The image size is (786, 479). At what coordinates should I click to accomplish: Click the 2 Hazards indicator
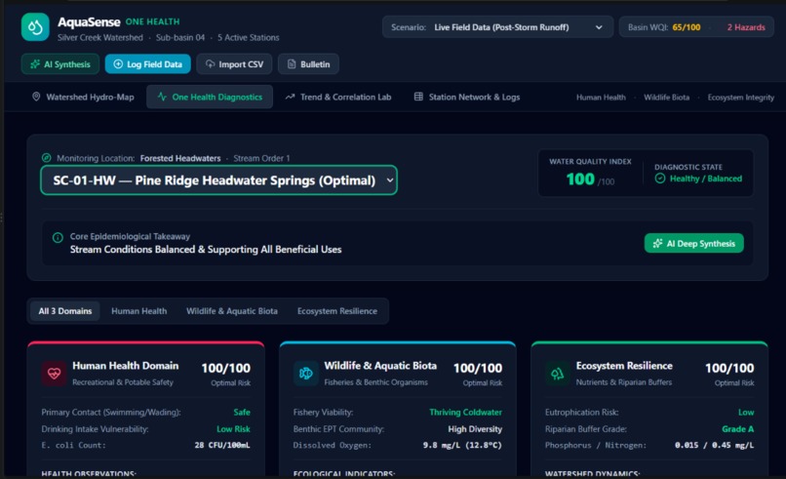click(746, 27)
